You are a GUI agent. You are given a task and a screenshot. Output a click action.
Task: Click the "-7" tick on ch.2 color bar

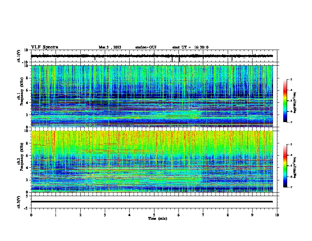pos(290,187)
